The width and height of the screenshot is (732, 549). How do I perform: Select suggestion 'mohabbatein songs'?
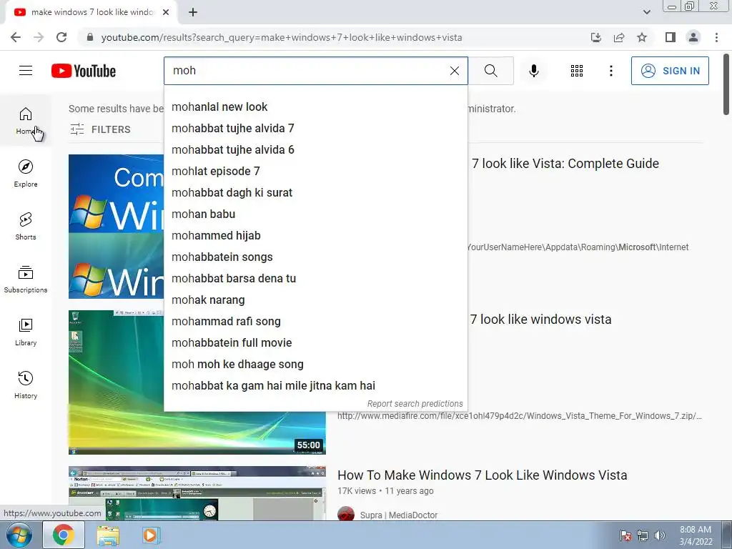[315, 257]
